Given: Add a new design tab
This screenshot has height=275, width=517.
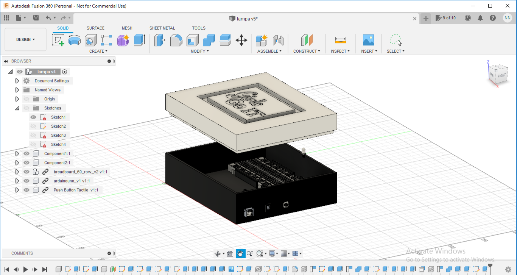Looking at the screenshot, I should (x=426, y=18).
